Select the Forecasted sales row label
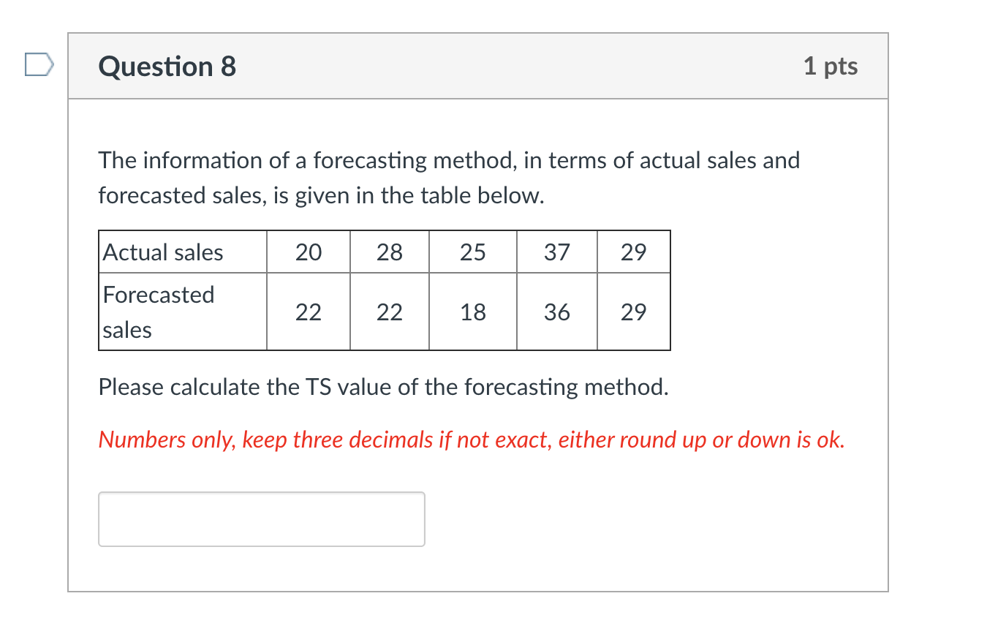Image resolution: width=987 pixels, height=626 pixels. pos(158,312)
